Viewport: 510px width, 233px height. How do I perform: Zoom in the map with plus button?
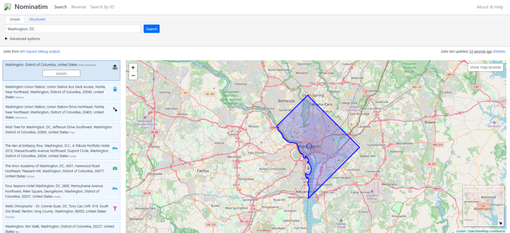pos(133,68)
